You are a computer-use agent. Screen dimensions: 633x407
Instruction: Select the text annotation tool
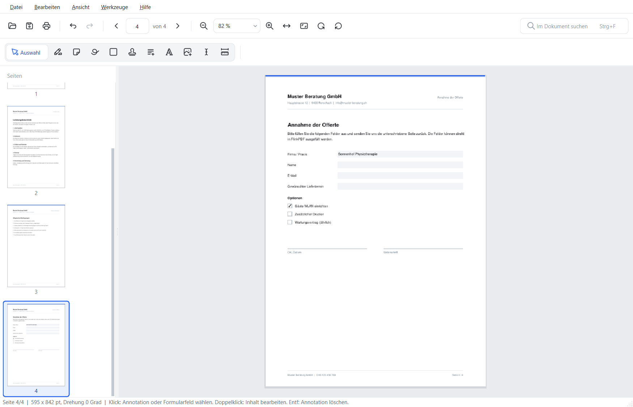(x=169, y=52)
